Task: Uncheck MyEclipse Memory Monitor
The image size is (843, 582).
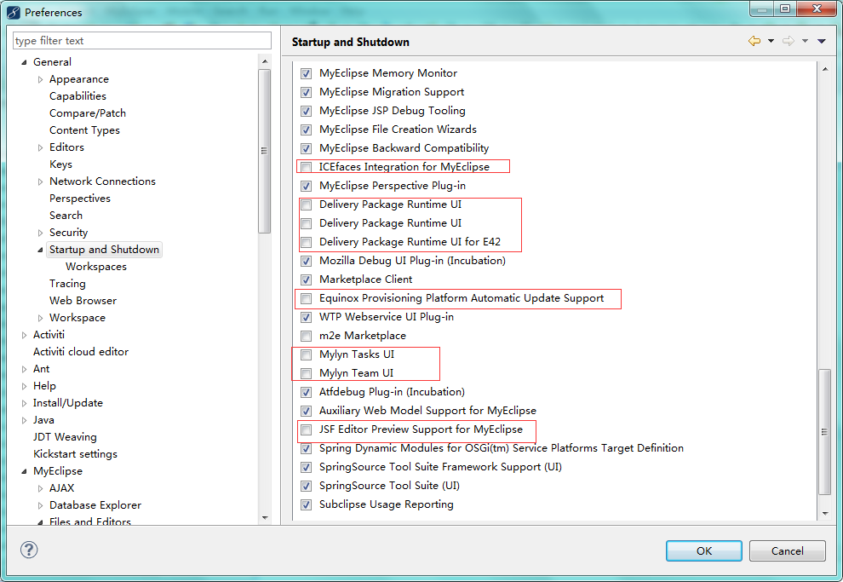Action: [306, 73]
